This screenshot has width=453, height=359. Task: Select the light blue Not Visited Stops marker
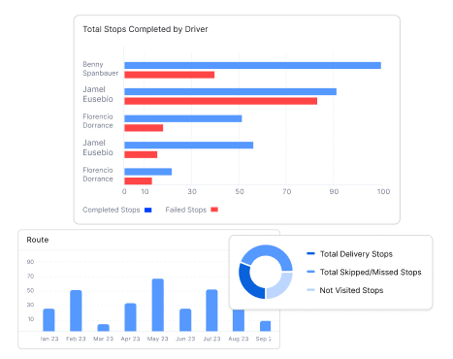pos(310,290)
